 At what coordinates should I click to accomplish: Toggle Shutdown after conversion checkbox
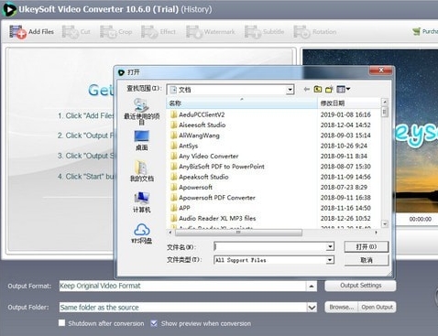61,323
